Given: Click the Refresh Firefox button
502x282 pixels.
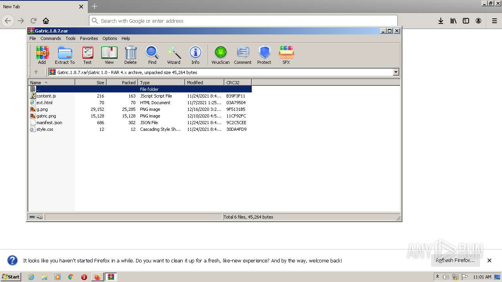Looking at the screenshot, I should (455, 260).
